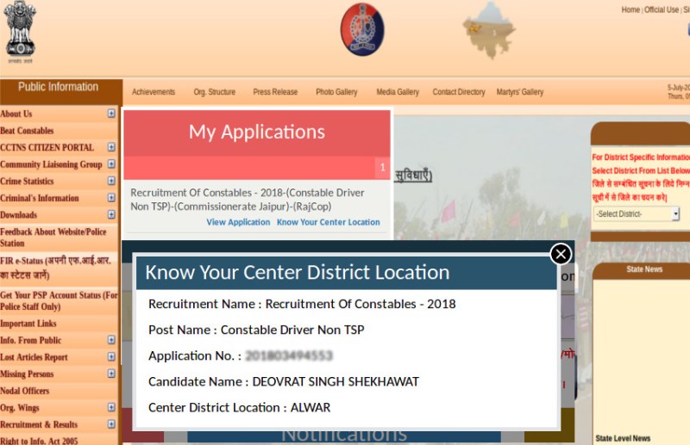Screen dimensions: 690x445
Task: Open Nodal Officers sidebar link
Action: point(25,391)
